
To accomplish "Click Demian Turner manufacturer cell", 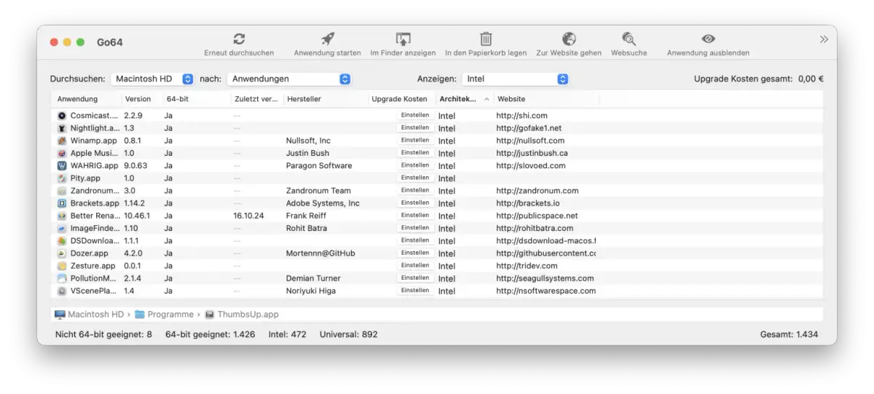I will (313, 278).
